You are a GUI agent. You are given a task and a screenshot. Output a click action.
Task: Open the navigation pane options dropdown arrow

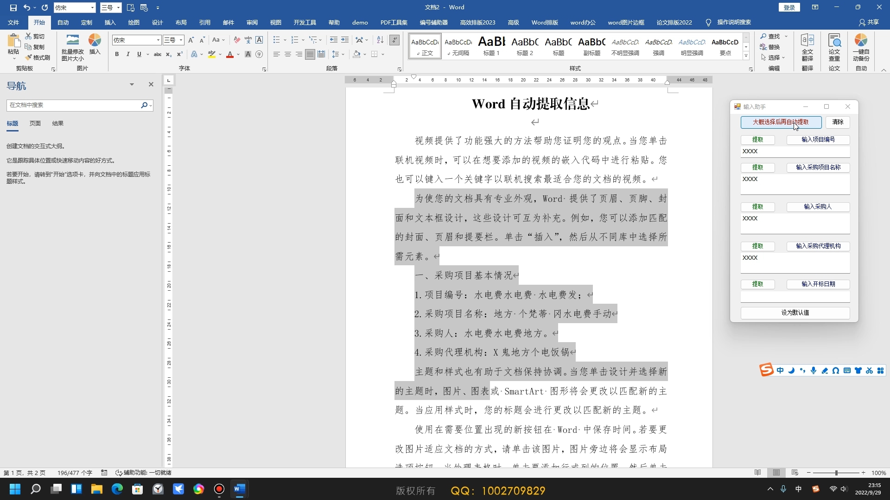[132, 84]
